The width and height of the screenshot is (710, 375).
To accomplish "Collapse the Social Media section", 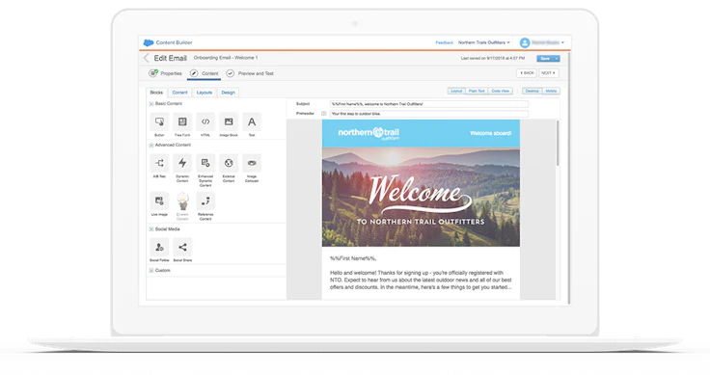I will tap(151, 229).
